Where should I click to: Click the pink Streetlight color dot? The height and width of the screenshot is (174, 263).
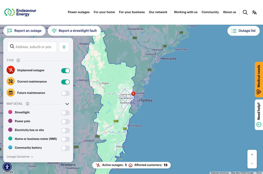(10, 112)
